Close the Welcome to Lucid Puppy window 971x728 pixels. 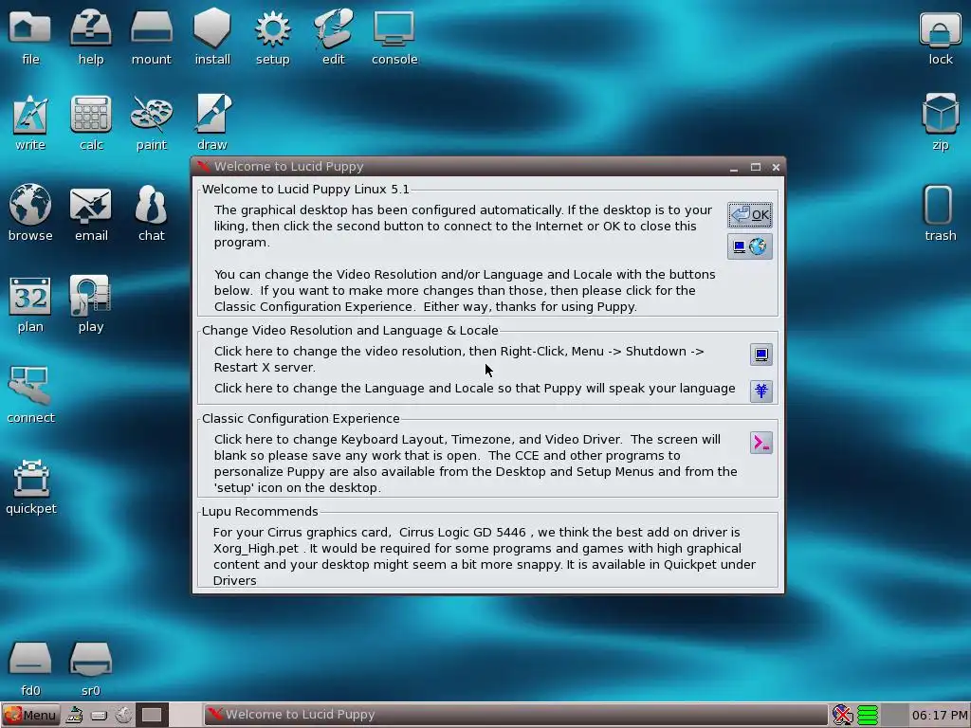776,167
